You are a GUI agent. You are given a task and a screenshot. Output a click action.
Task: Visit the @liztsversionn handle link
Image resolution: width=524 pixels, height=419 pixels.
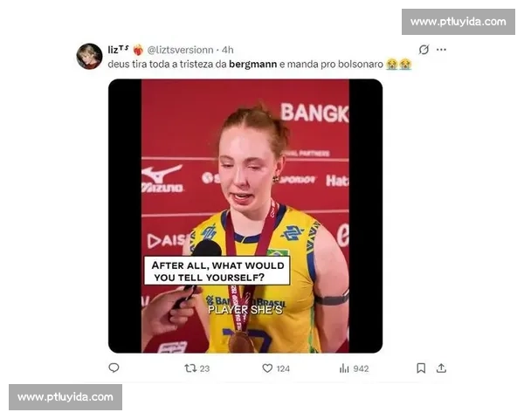180,50
